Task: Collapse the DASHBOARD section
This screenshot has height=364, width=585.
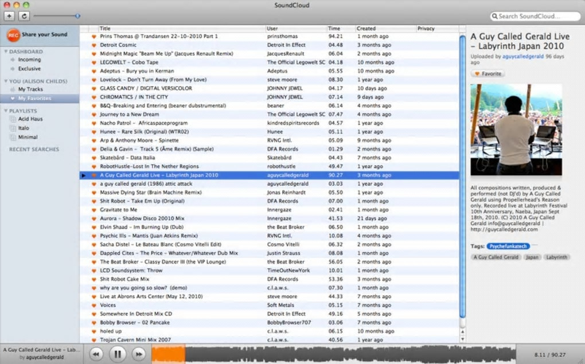Action: pyautogui.click(x=6, y=52)
